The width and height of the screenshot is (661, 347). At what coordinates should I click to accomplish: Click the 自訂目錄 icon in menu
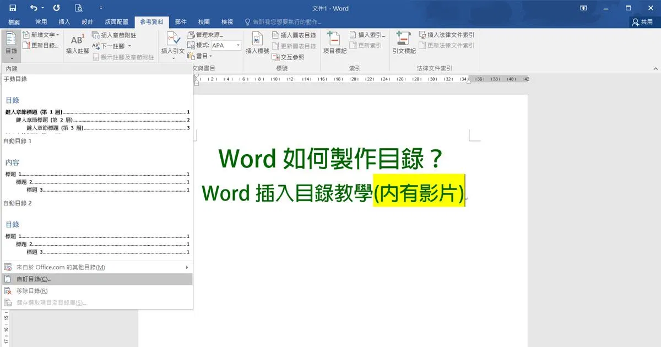pos(8,279)
